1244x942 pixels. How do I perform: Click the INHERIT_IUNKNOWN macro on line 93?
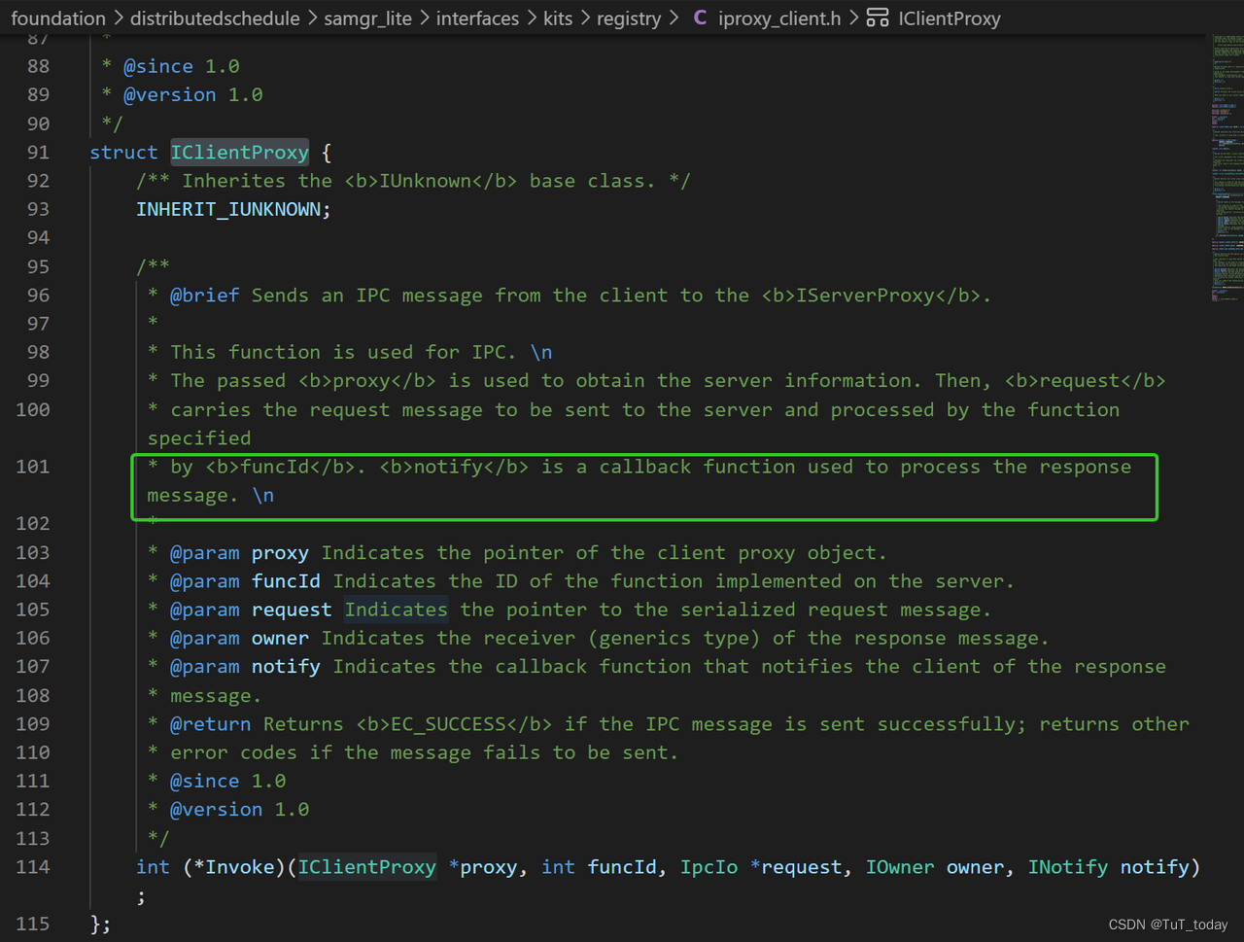tap(228, 209)
